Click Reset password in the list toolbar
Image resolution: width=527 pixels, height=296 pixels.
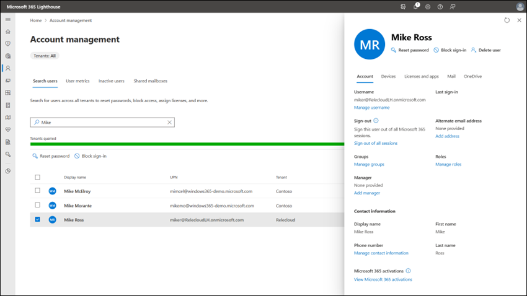(x=51, y=156)
